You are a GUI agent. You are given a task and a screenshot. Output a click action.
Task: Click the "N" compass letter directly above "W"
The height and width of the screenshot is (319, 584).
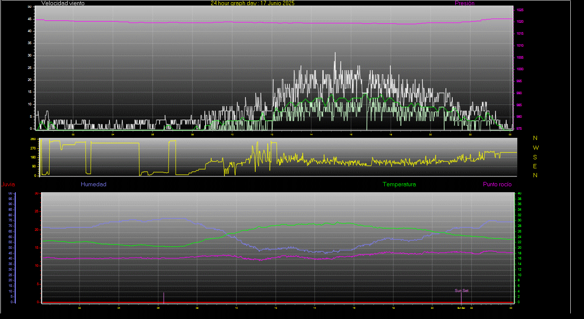coord(535,138)
